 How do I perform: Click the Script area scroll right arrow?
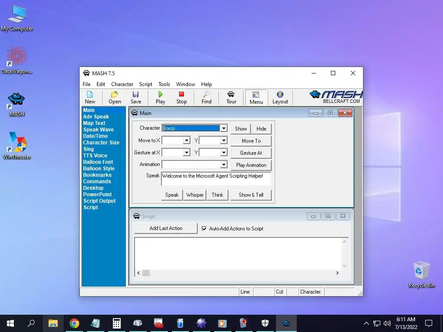[337, 273]
